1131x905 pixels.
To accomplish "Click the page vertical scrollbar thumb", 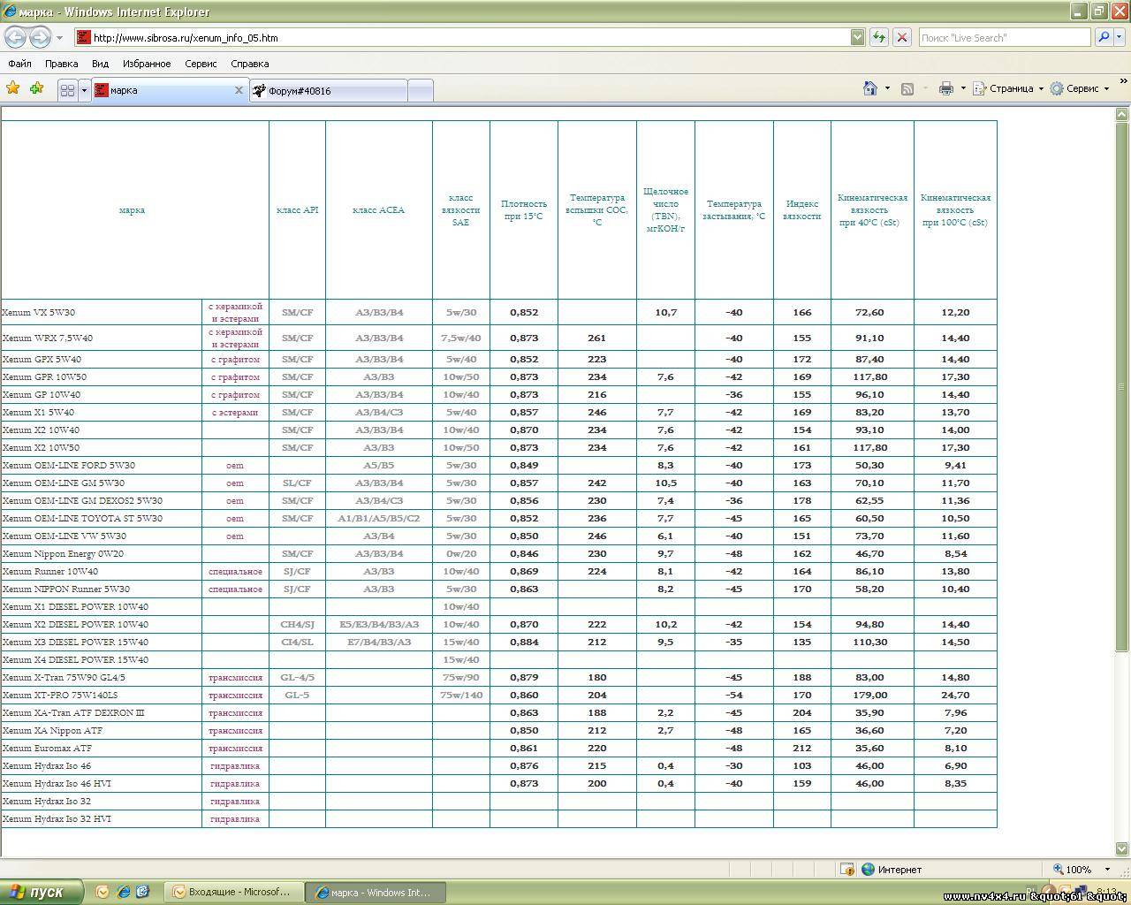I will (1122, 387).
